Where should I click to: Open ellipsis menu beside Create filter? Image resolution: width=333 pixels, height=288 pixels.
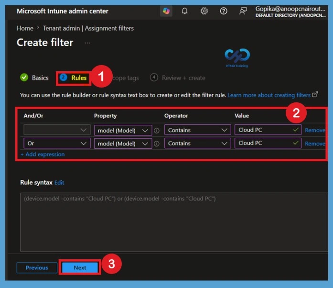click(87, 43)
